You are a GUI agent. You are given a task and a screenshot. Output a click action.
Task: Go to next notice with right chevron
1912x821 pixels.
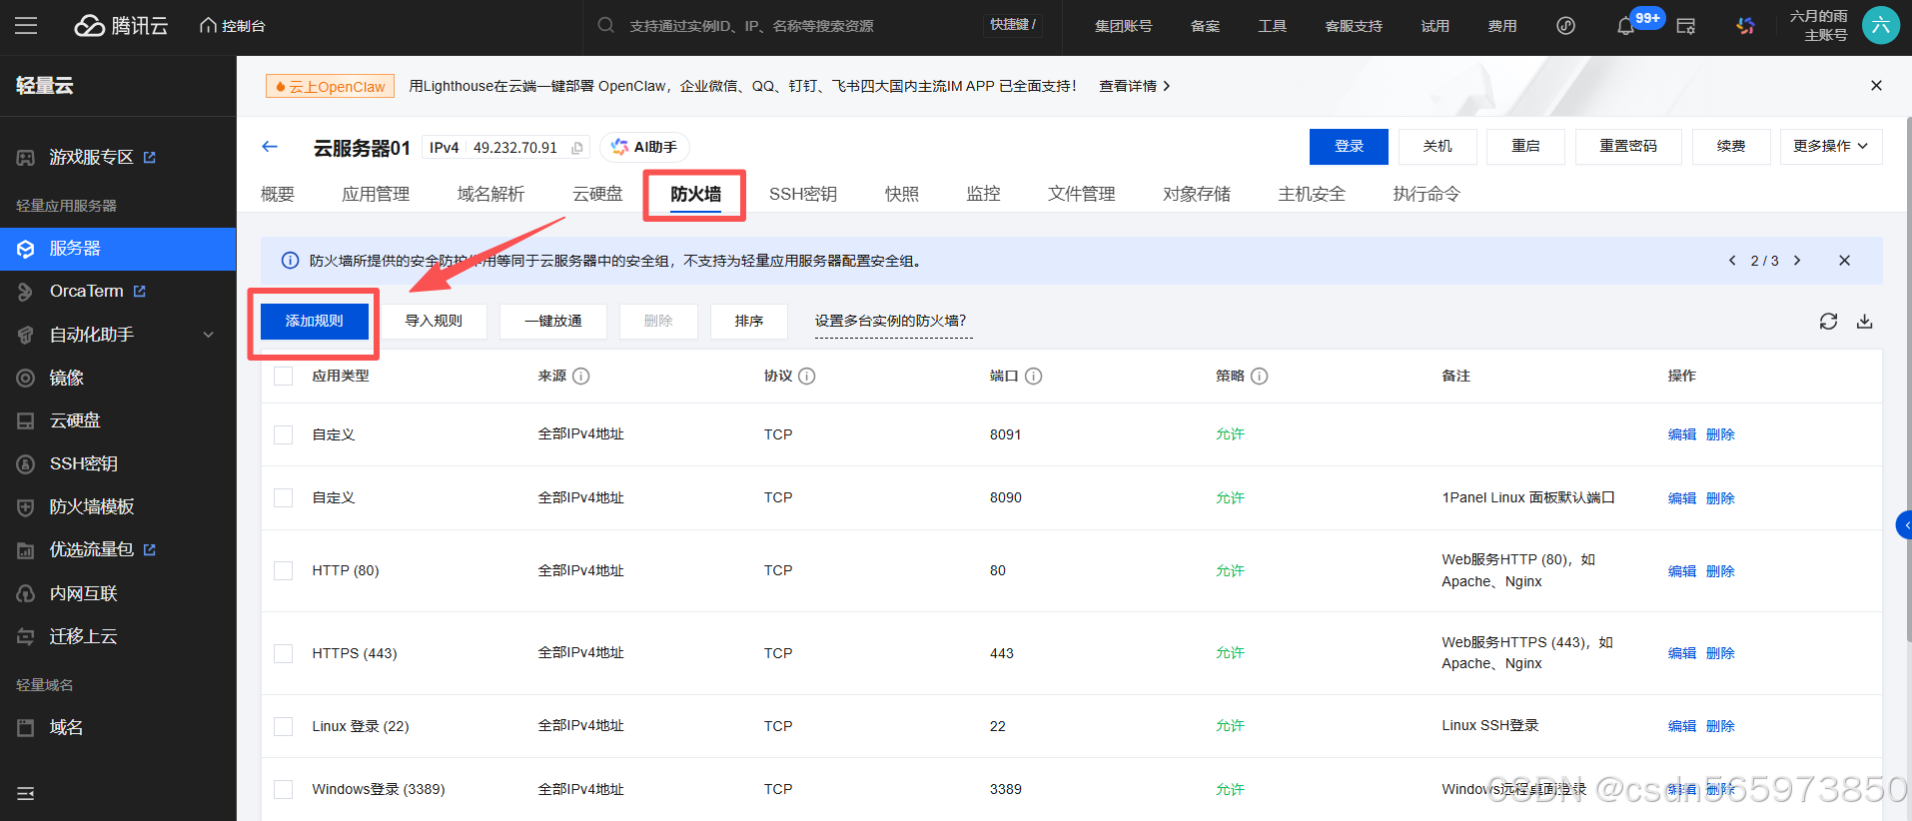[1797, 261]
